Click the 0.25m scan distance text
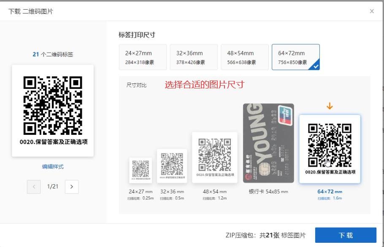 coord(141,198)
